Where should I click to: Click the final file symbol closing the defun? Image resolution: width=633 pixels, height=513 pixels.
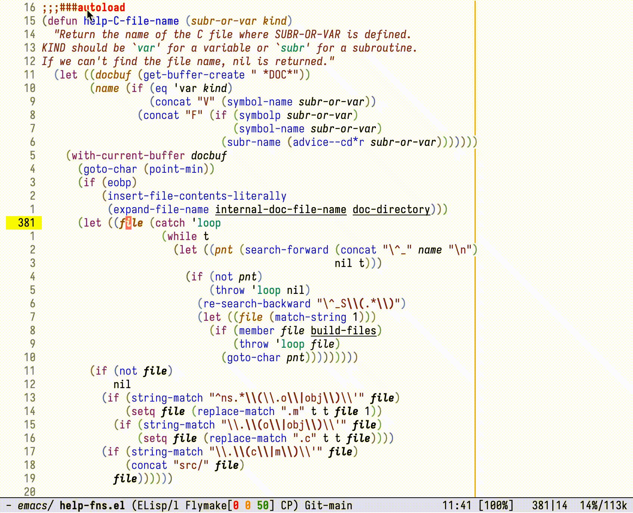pos(125,479)
